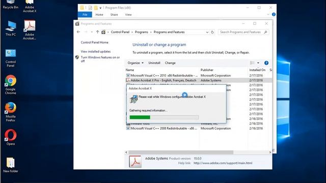The image size is (326, 183).
Task: Launch Google Chrome from the desktop
Action: (x=11, y=85)
